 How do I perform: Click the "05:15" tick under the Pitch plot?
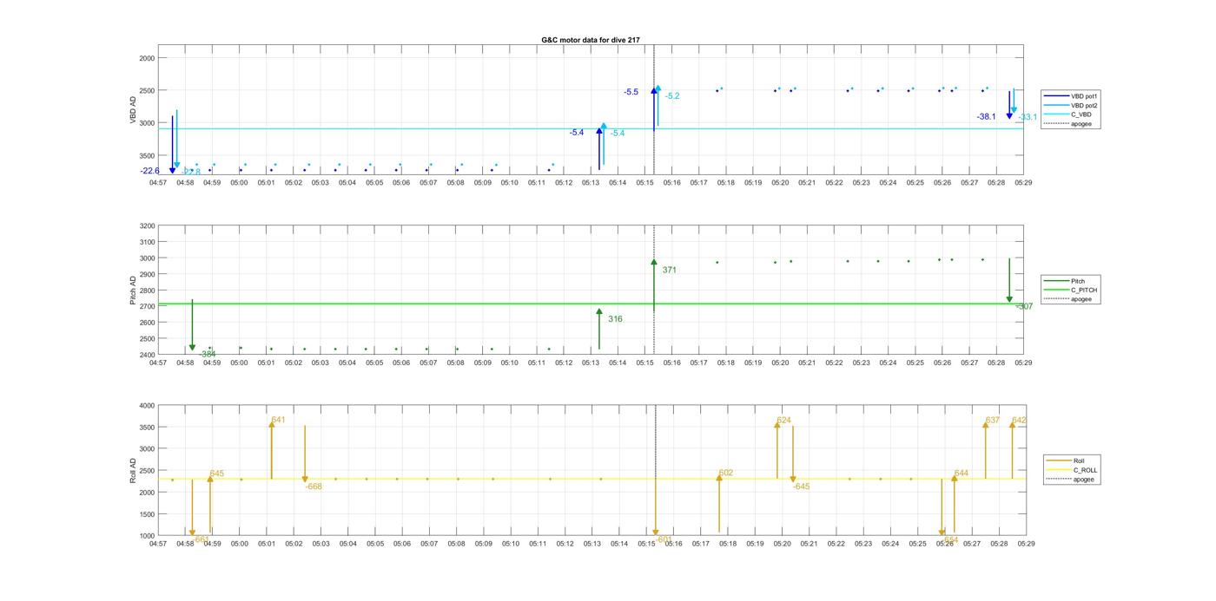[x=644, y=363]
